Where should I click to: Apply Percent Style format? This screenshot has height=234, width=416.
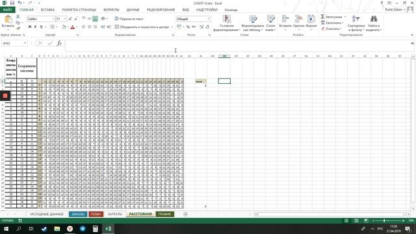pyautogui.click(x=188, y=27)
